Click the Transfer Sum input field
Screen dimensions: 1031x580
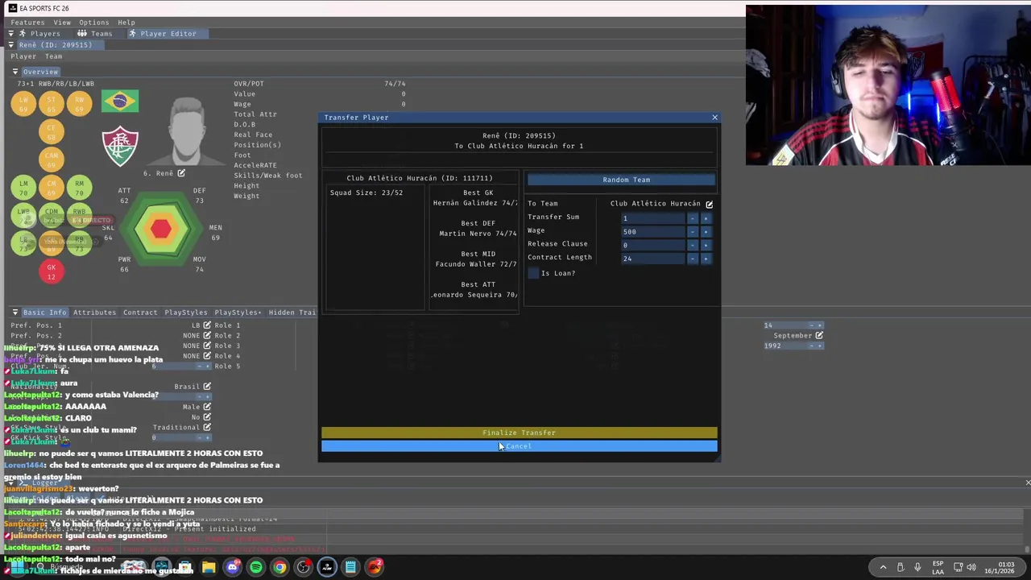pyautogui.click(x=652, y=218)
